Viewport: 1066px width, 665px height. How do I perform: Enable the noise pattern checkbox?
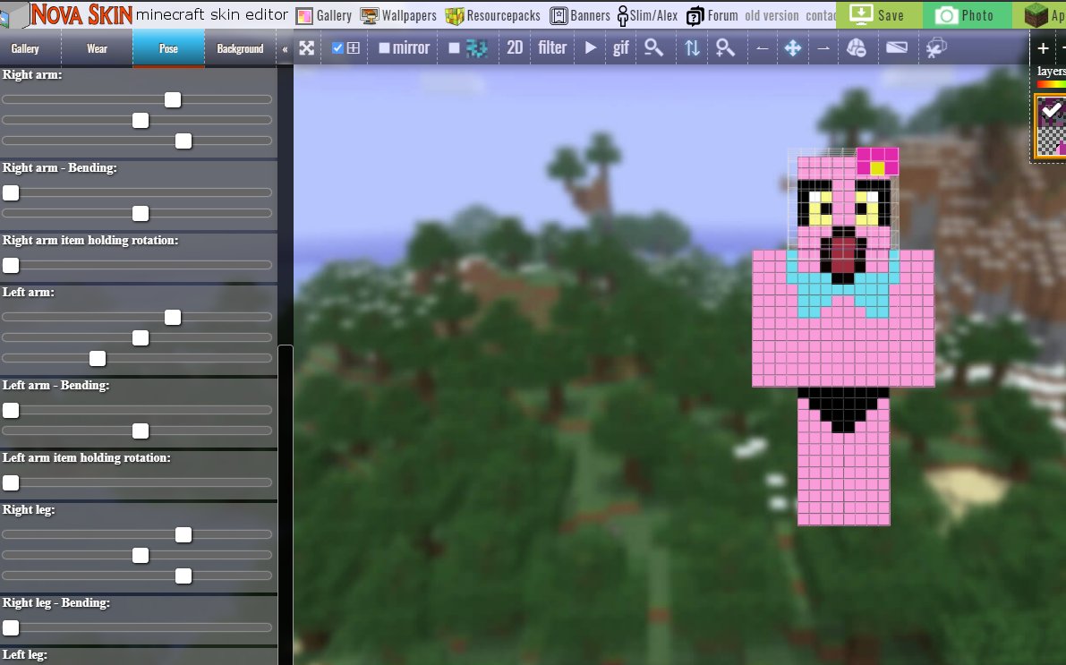[x=454, y=47]
